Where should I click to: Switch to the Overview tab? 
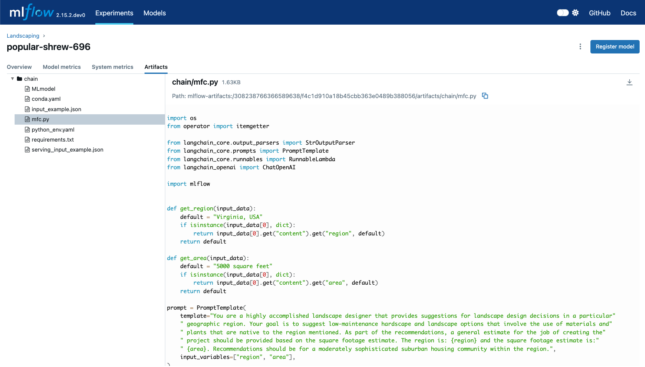click(x=19, y=67)
